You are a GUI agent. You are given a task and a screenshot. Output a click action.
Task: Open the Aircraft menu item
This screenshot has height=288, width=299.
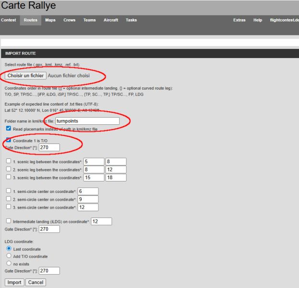(x=111, y=20)
